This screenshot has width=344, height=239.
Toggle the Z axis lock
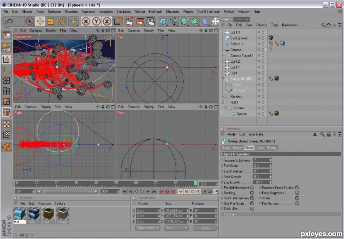click(107, 22)
